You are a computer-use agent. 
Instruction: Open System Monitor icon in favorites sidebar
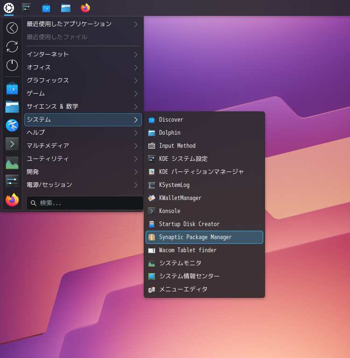tap(12, 163)
